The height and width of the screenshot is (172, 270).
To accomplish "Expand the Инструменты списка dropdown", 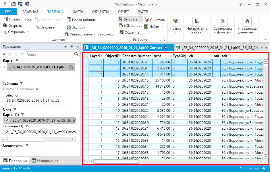I will (x=197, y=30).
